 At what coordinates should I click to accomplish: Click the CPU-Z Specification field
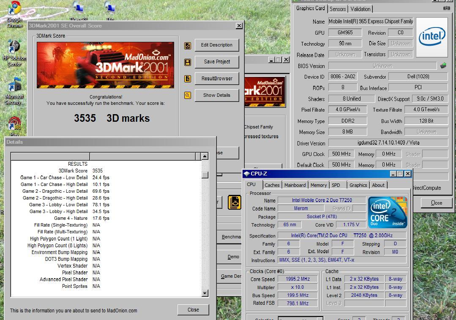342,235
